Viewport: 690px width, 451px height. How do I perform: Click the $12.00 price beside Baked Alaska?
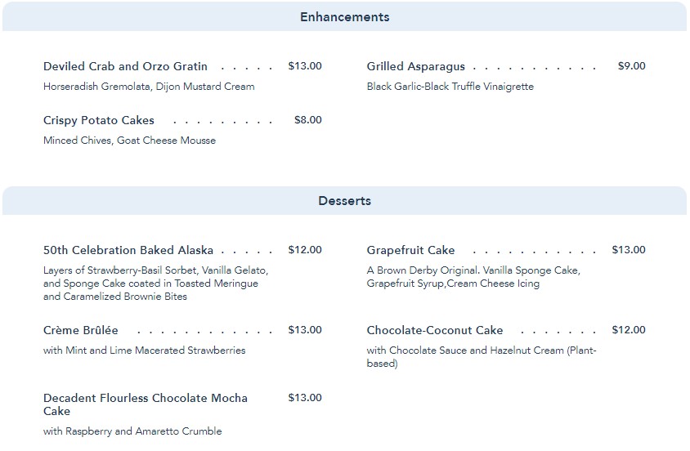305,250
